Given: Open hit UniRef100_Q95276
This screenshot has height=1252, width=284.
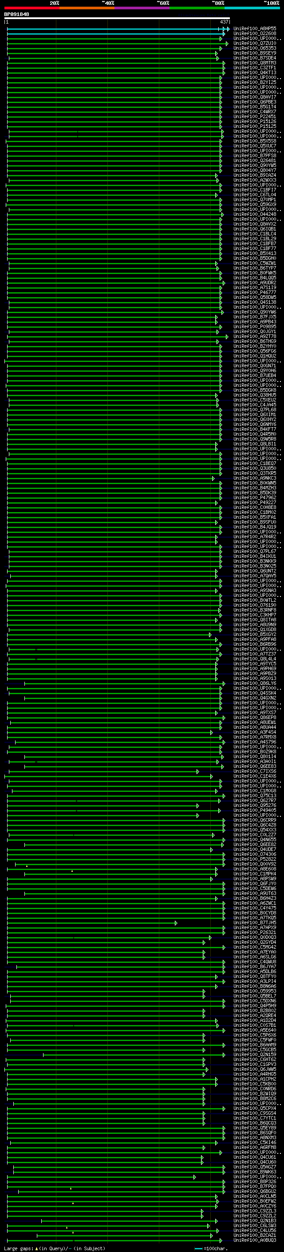Looking at the screenshot, I should (255, 805).
